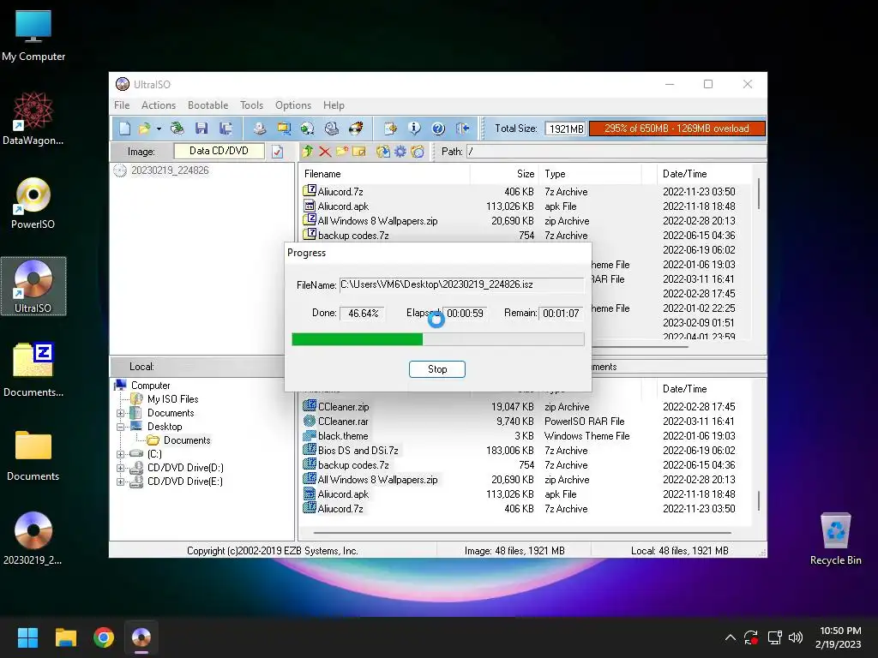Click the Open image folder icon
Viewport: 878px width, 658px height.
point(144,129)
